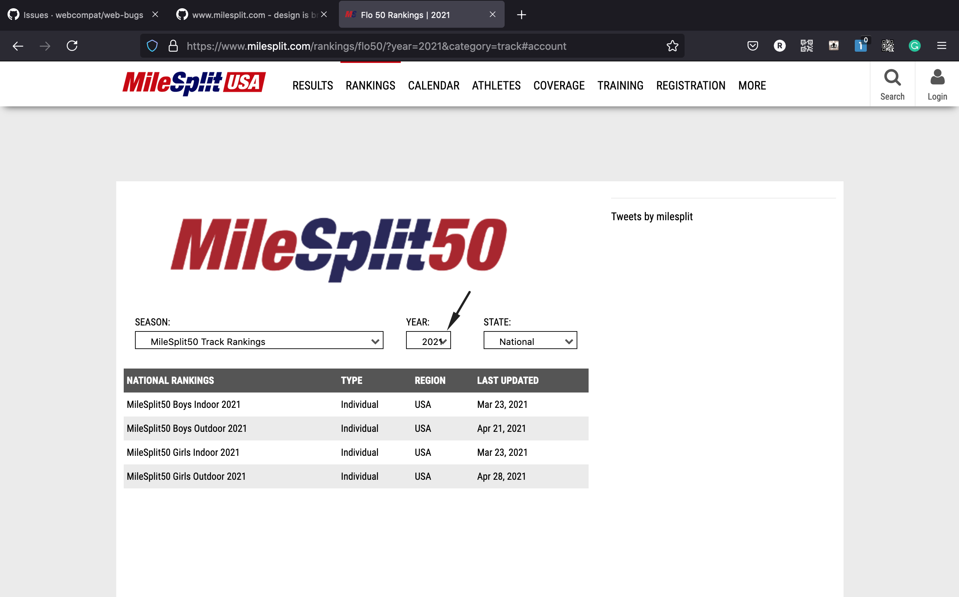Open the Year dropdown showing 2021
The height and width of the screenshot is (597, 959).
[428, 340]
